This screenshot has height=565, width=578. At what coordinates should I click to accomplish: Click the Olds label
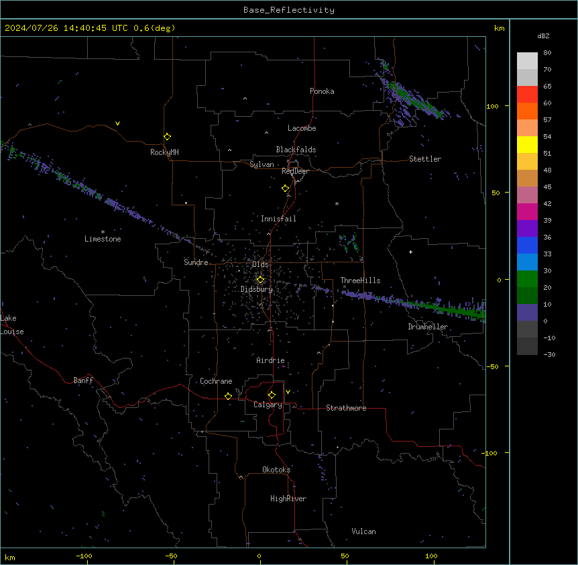260,264
